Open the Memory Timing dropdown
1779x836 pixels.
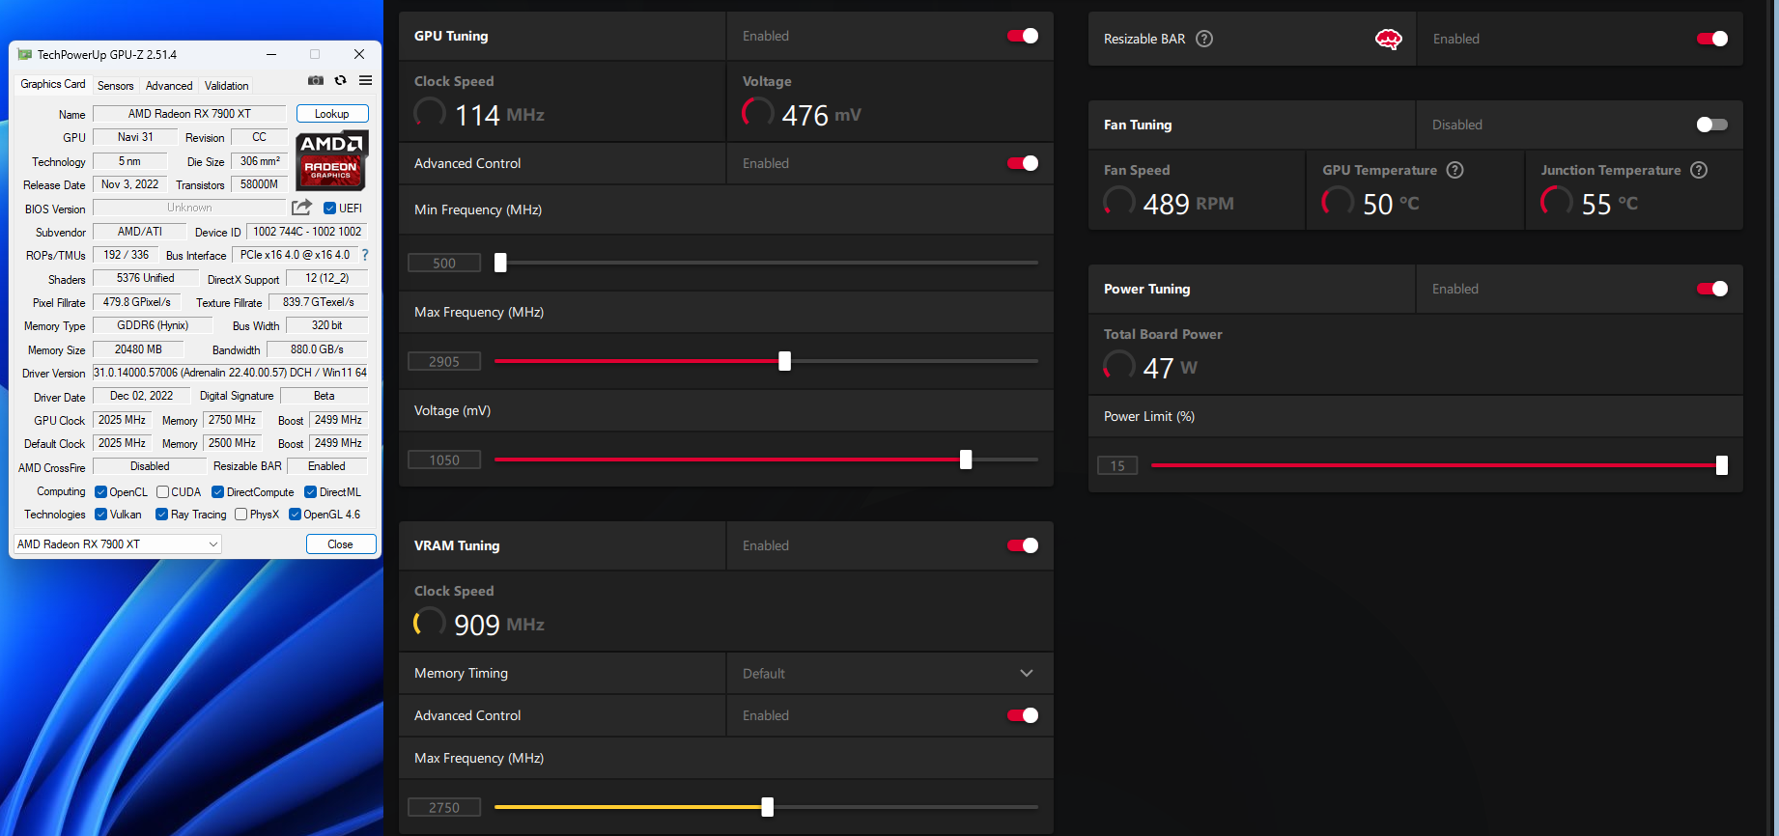click(x=889, y=673)
